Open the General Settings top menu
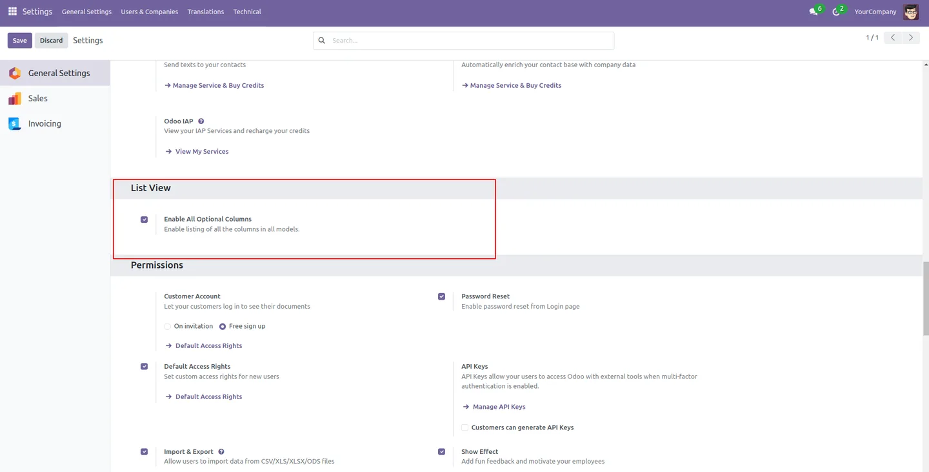Screen dimensions: 929x472 click(x=86, y=12)
